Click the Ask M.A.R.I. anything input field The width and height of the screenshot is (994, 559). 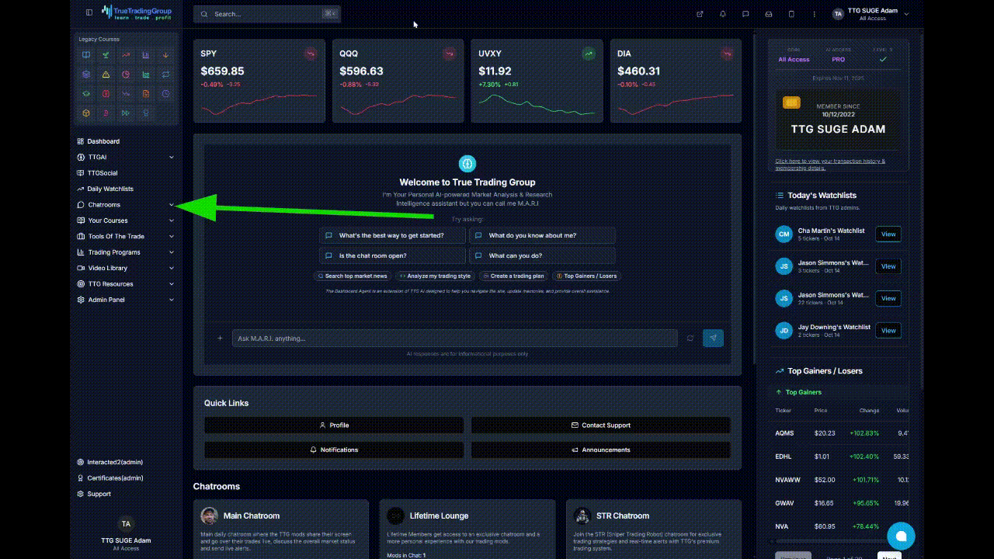454,338
